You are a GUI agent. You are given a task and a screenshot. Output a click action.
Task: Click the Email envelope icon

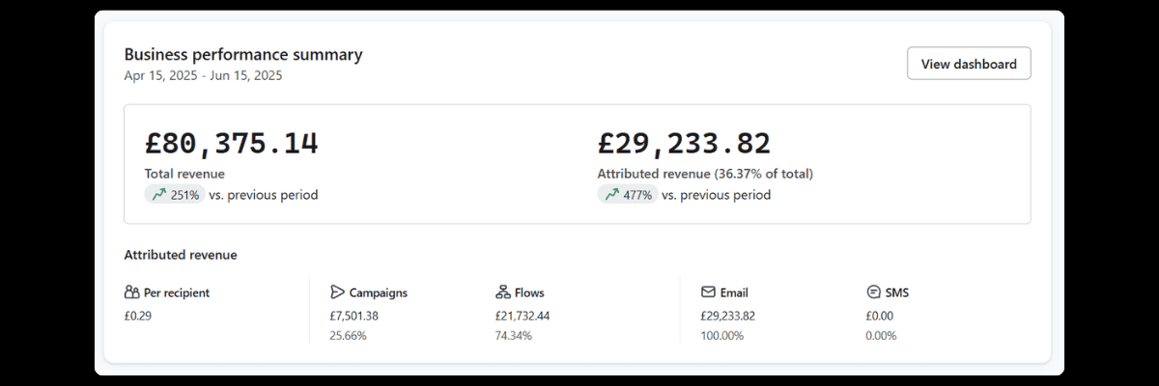click(708, 292)
